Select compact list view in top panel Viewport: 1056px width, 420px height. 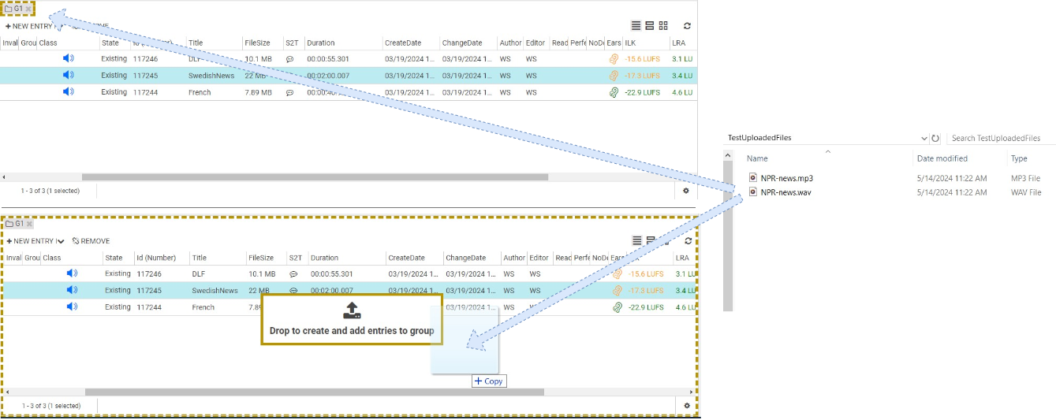(636, 26)
